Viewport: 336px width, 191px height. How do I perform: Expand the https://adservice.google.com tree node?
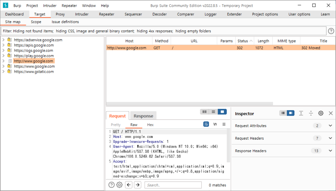point(3,40)
